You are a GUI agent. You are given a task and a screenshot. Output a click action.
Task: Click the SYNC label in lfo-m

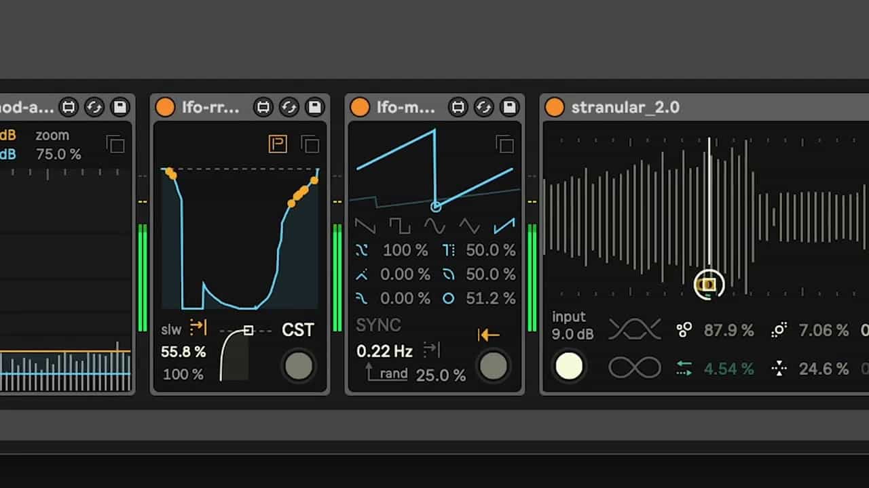(378, 325)
